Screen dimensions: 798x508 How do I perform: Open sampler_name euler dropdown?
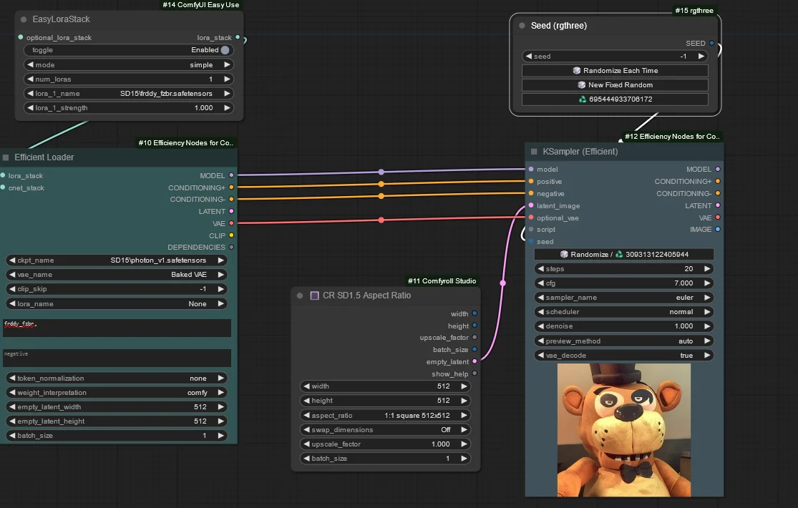(x=624, y=297)
